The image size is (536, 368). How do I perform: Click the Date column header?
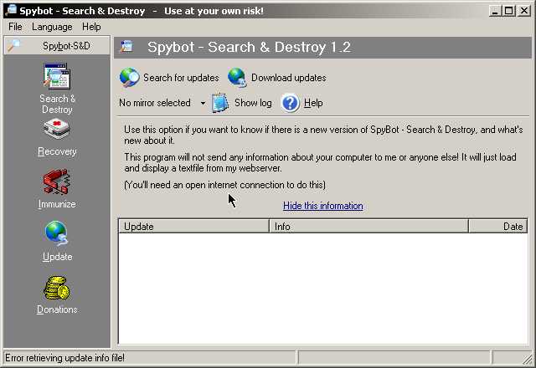coord(498,227)
